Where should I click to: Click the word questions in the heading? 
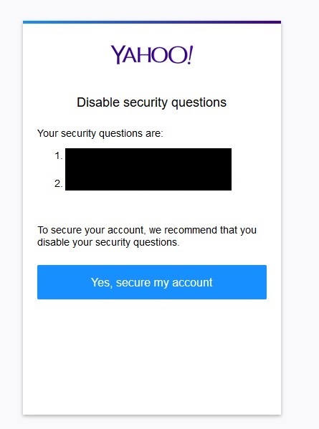[x=199, y=103]
